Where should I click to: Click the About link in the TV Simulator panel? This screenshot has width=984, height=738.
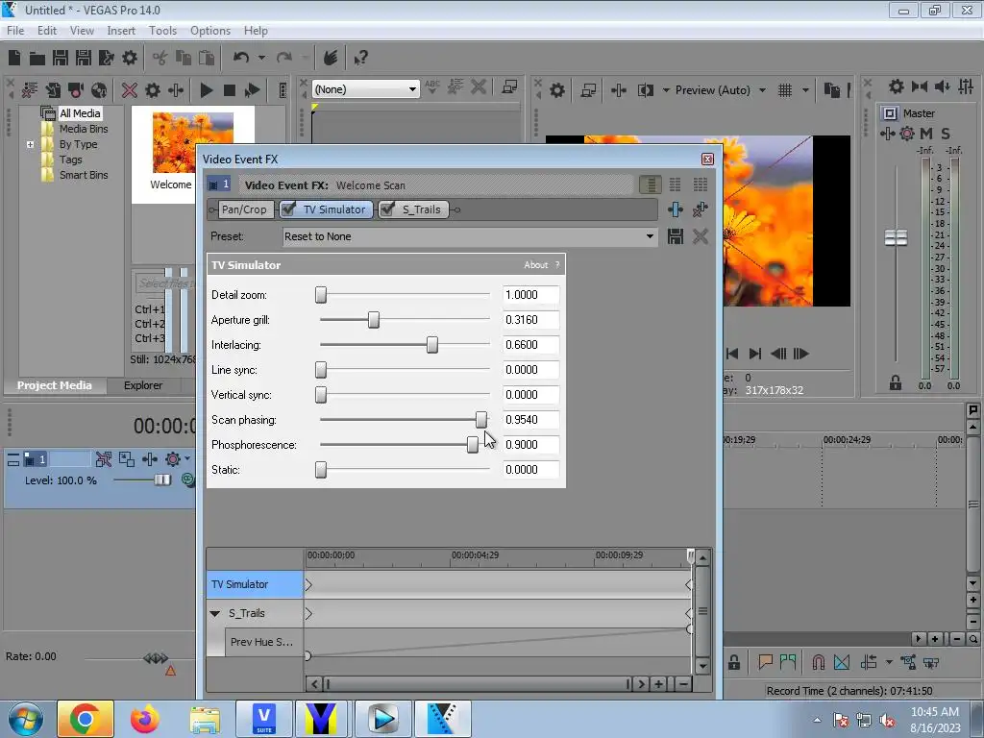click(x=536, y=265)
